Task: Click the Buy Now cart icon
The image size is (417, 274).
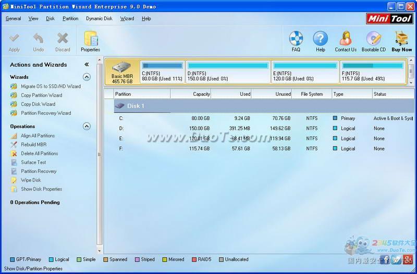Action: coord(401,39)
